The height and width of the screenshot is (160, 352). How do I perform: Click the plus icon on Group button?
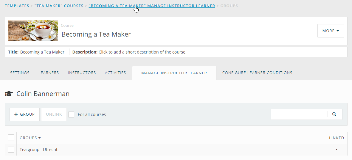[16, 114]
